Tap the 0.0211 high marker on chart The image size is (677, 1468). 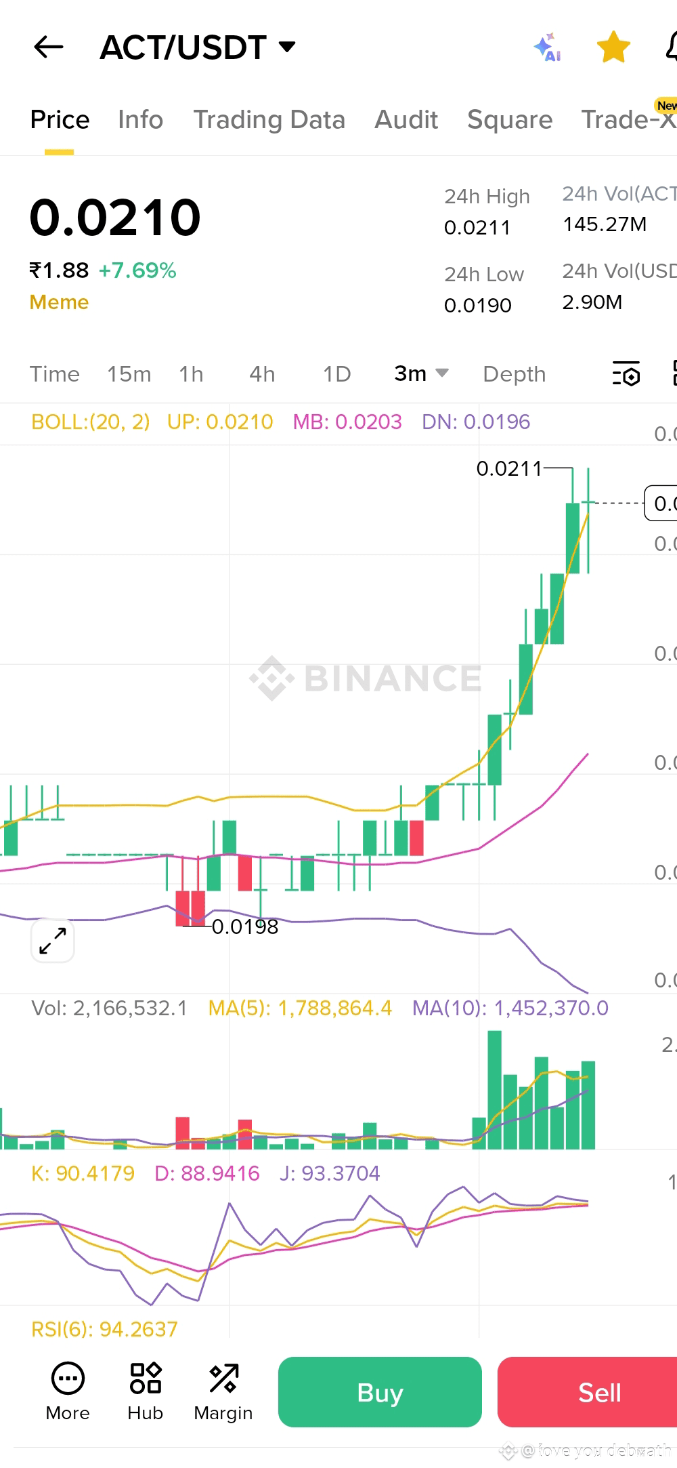click(509, 468)
